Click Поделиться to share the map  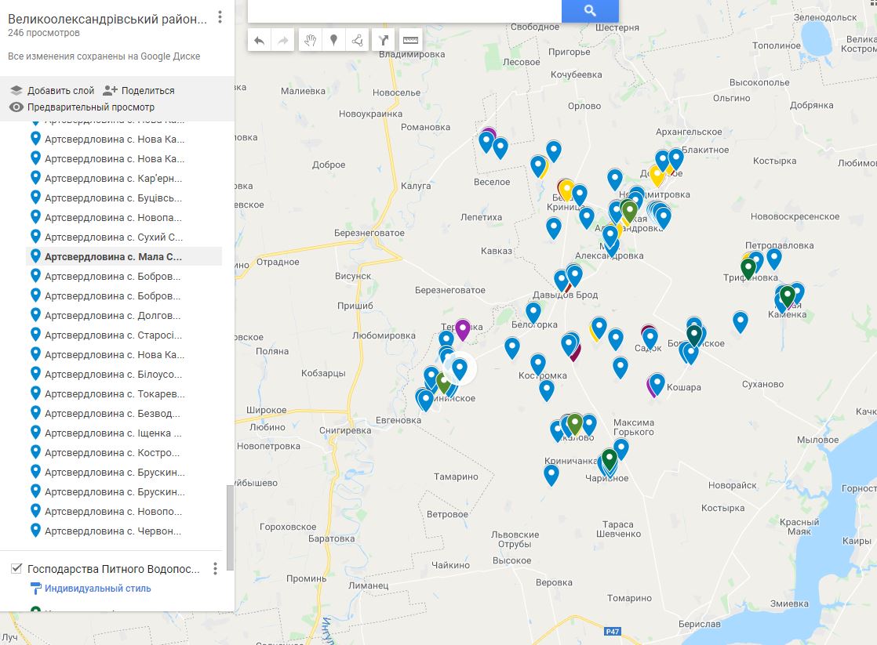(139, 91)
